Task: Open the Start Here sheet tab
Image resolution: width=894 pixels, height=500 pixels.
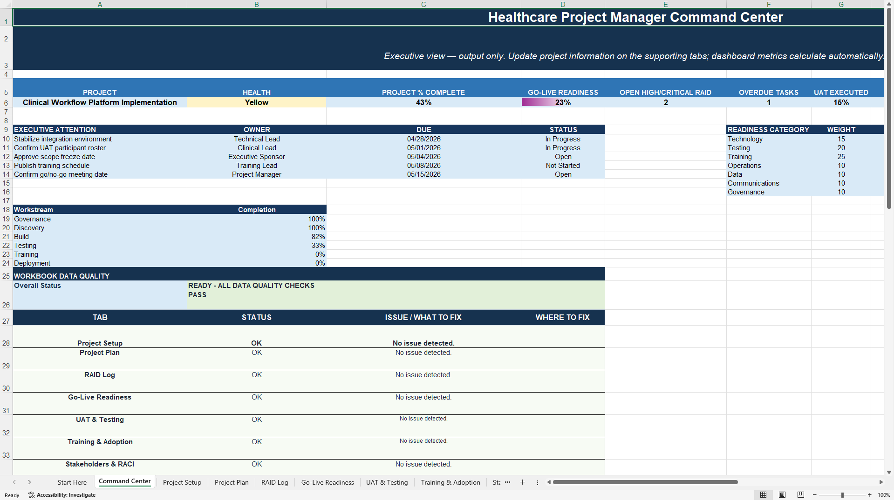Action: coord(72,482)
